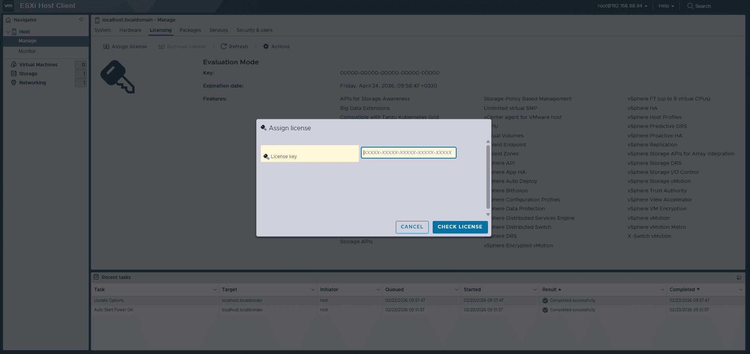Click the search magnifier icon in header
Screen dimensions: 750x354
point(690,6)
